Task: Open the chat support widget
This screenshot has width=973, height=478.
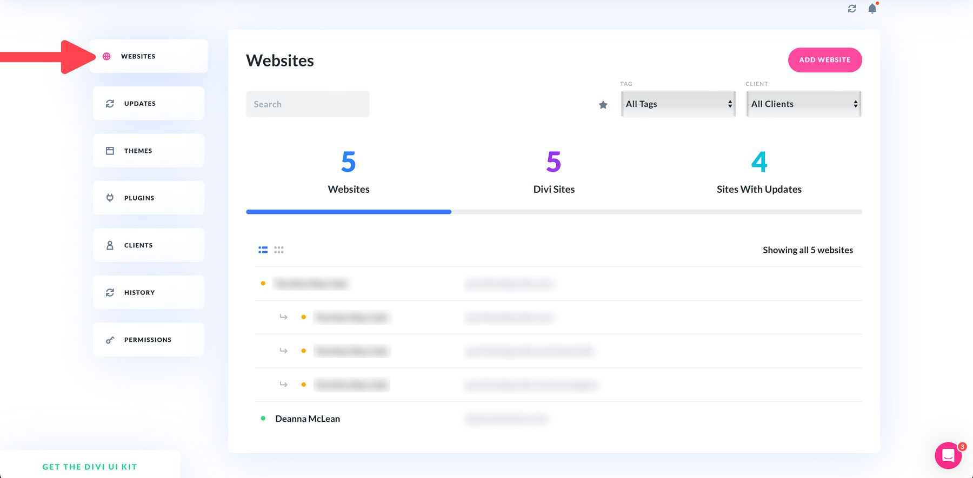Action: (949, 456)
